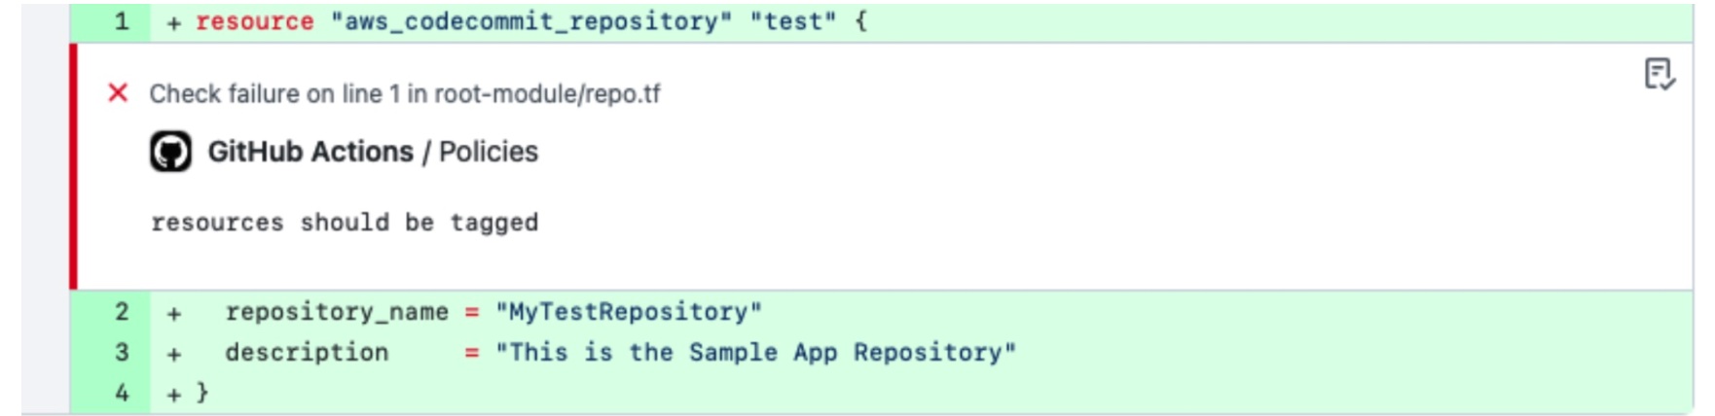This screenshot has width=1715, height=416.
Task: Click the plus marker on line 4
Action: [173, 395]
